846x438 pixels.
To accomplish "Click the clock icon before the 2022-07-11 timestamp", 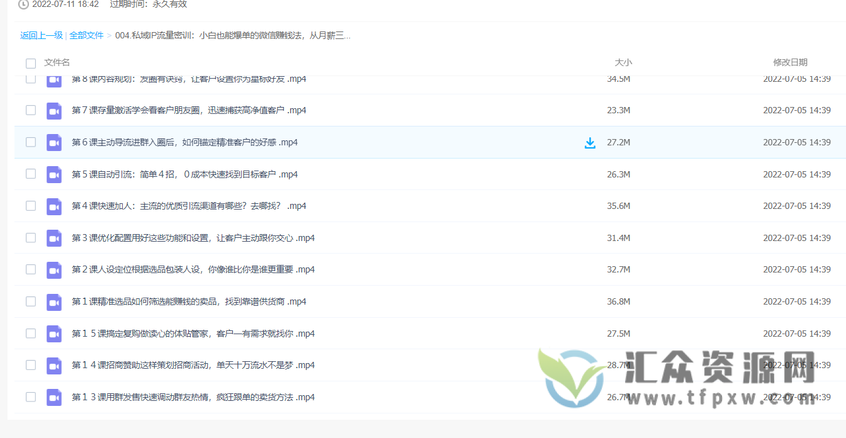I will 24,4.
